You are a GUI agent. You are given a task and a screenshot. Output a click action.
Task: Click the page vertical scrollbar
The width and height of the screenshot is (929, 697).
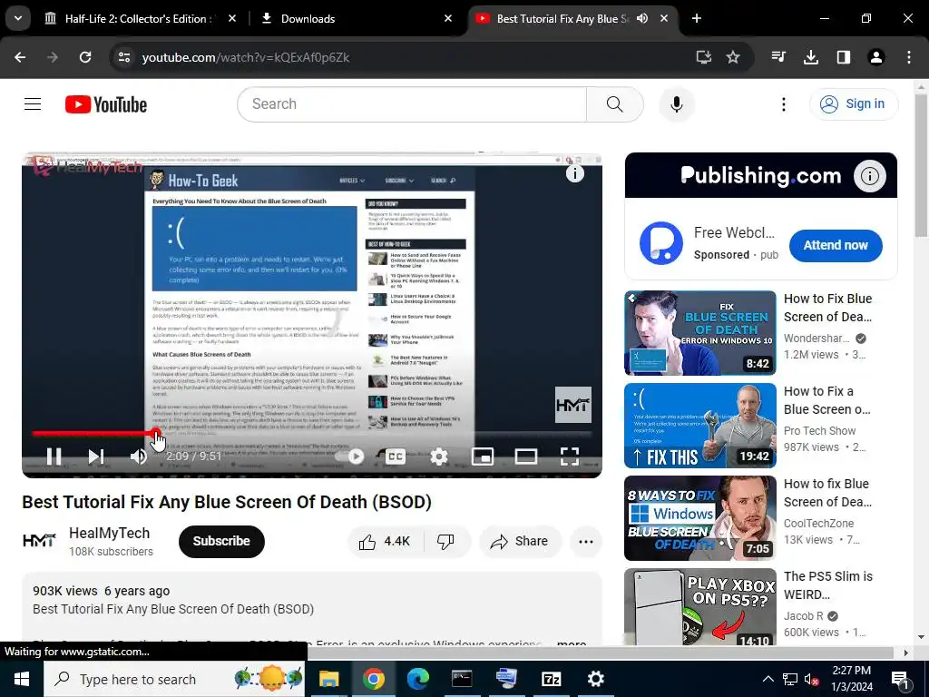click(x=921, y=166)
